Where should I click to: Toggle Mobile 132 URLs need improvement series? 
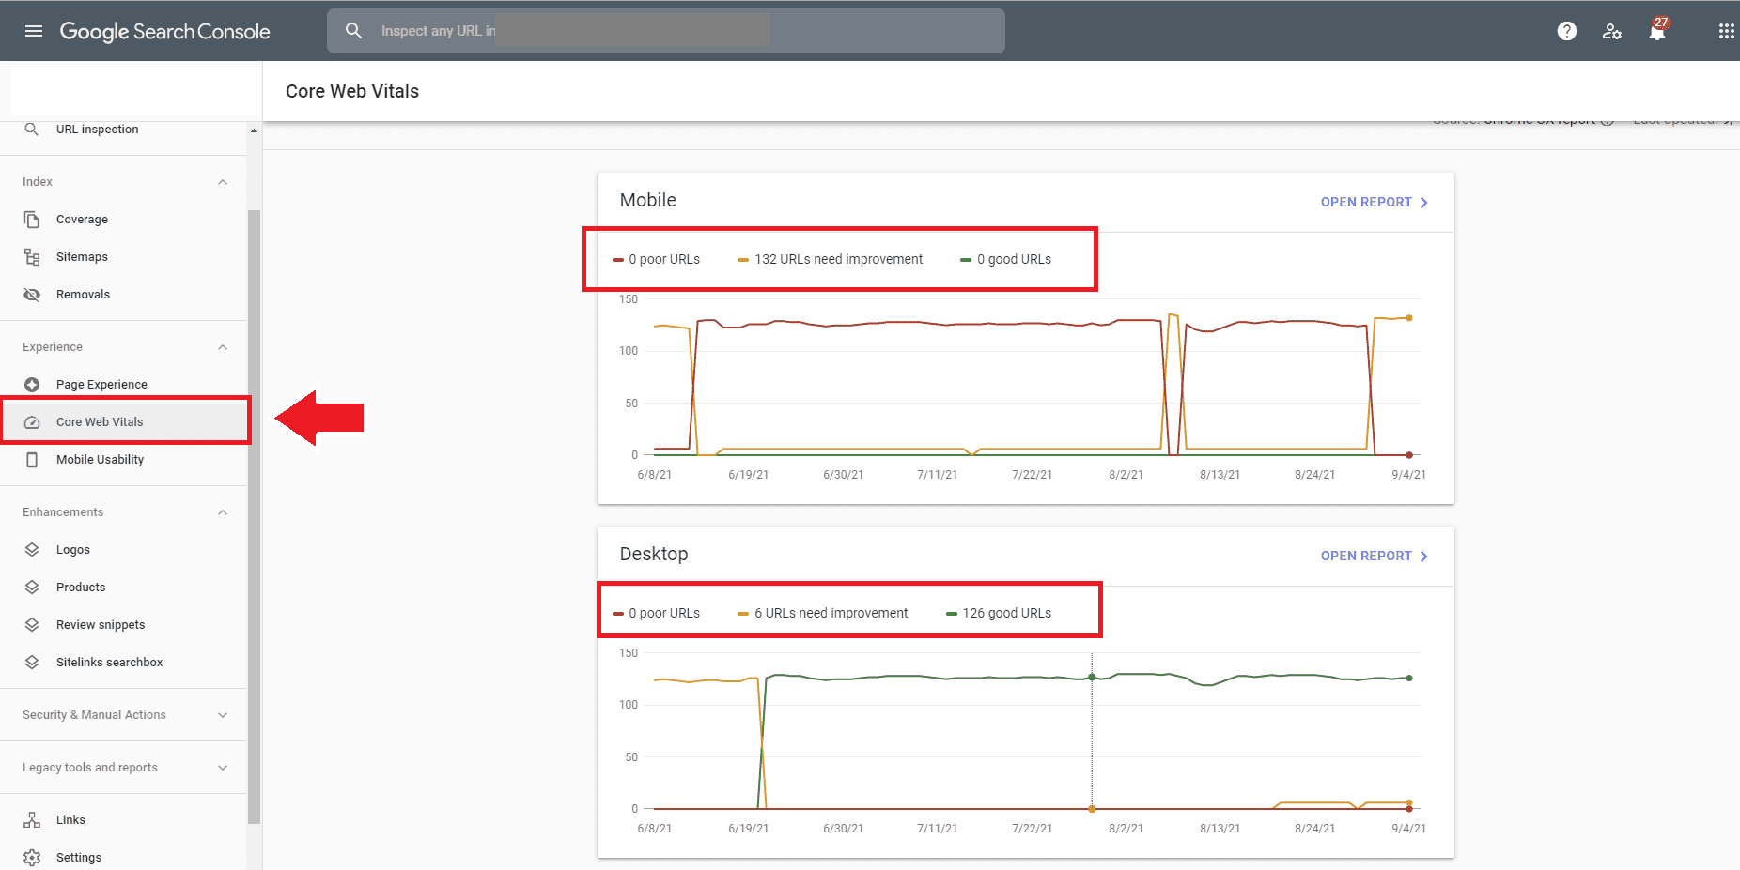(x=831, y=260)
